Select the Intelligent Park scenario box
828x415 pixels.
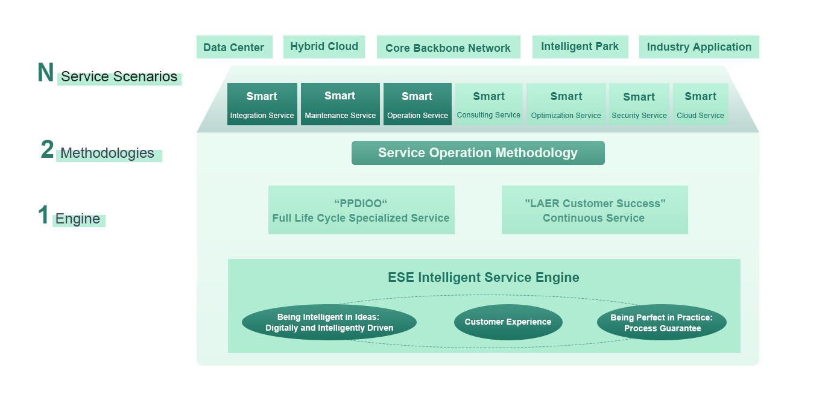[x=580, y=47]
